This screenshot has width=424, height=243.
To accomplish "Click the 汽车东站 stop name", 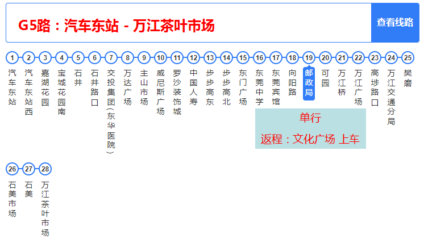I will point(12,87).
